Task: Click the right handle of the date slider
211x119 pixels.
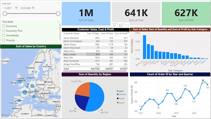Action: pos(58,13)
